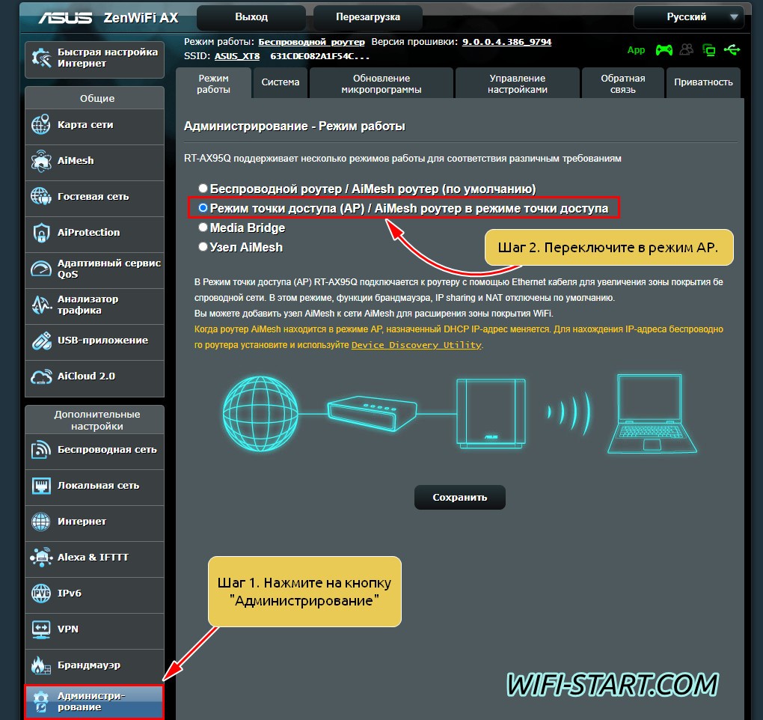
Task: Open the Device Discovery Utility link
Action: click(x=417, y=345)
